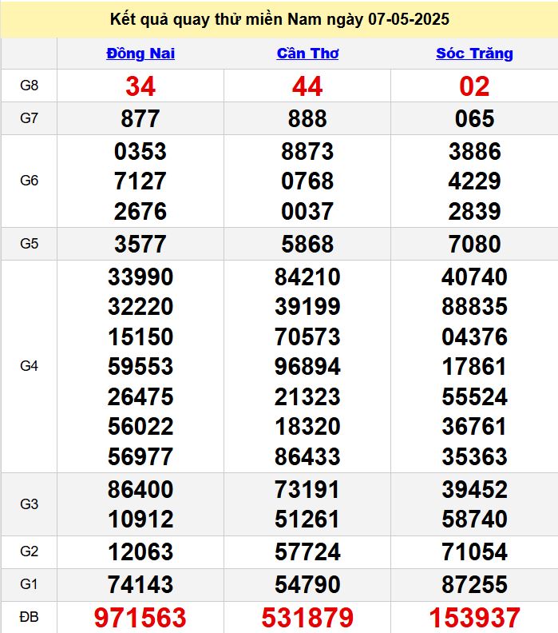Click G6 result 7127
The image size is (558, 633).
click(x=140, y=181)
